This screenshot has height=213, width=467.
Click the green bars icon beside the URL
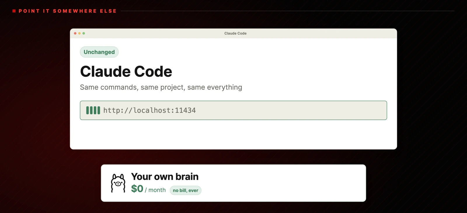click(93, 110)
